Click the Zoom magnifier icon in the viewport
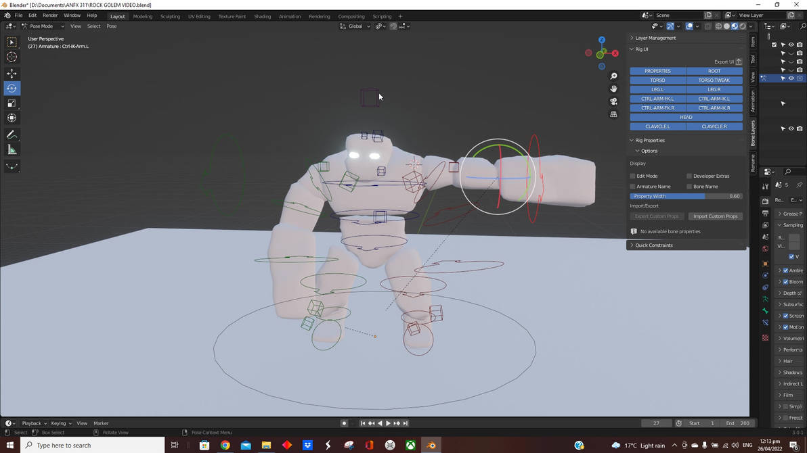Image resolution: width=807 pixels, height=453 pixels. point(613,76)
